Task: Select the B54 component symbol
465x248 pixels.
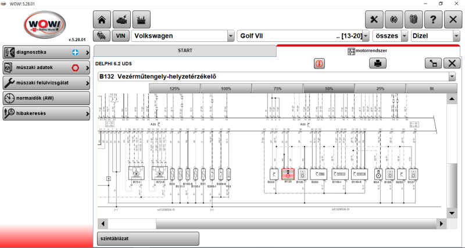Action: tap(378, 174)
